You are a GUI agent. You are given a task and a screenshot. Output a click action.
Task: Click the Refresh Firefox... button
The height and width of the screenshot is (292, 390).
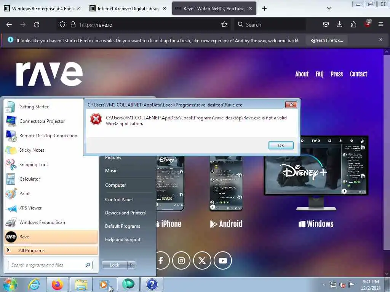tap(326, 40)
